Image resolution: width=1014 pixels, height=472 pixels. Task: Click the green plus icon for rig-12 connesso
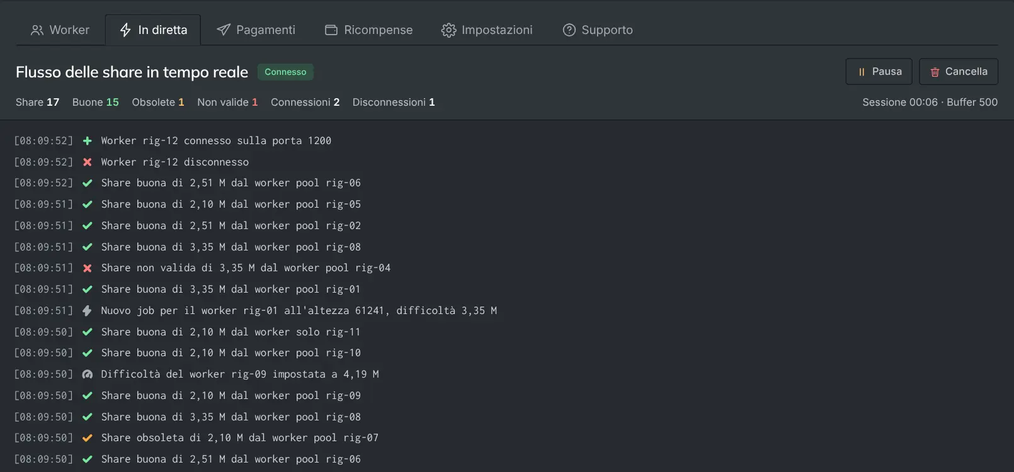[x=88, y=141]
